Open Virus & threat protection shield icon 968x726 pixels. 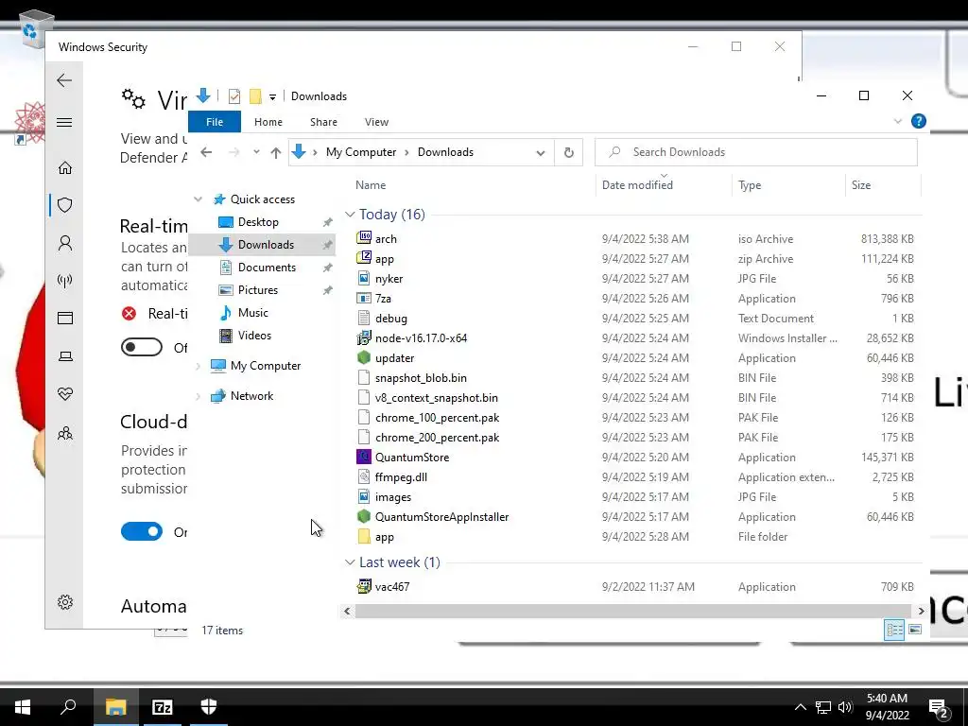[x=65, y=205]
